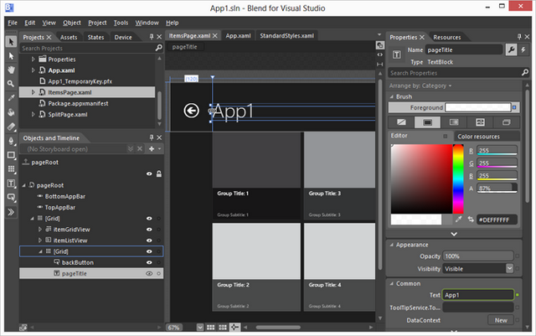Open the Object menu
This screenshot has height=336, width=536.
tap(72, 23)
